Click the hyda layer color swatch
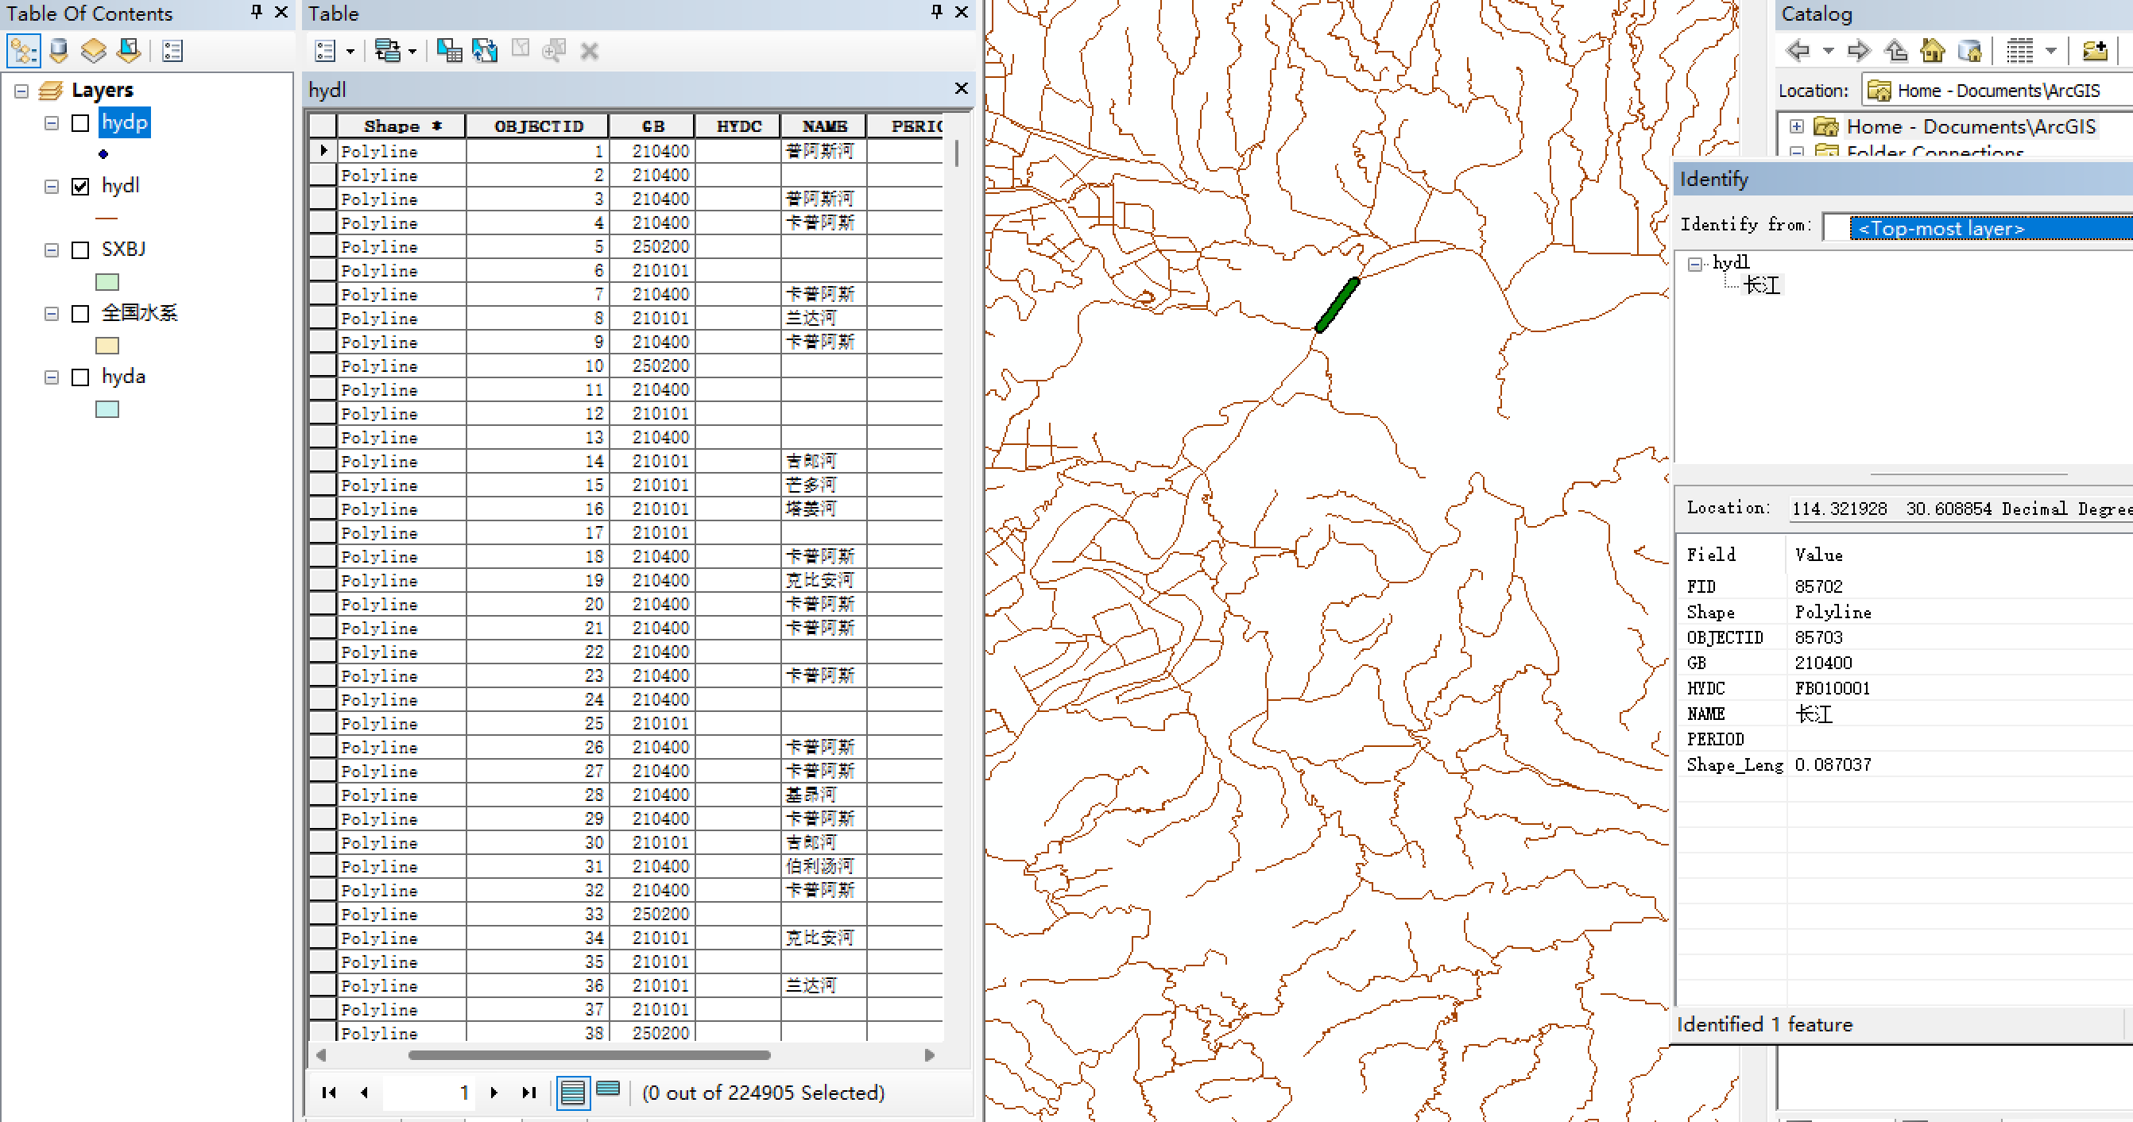The width and height of the screenshot is (2133, 1122). (106, 409)
